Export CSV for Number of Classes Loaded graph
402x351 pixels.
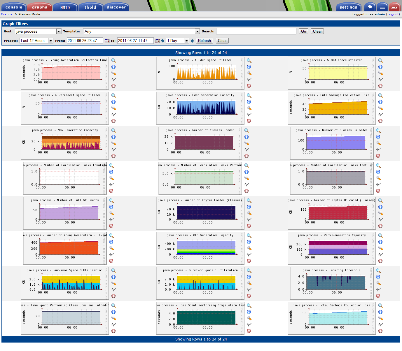coord(247,137)
